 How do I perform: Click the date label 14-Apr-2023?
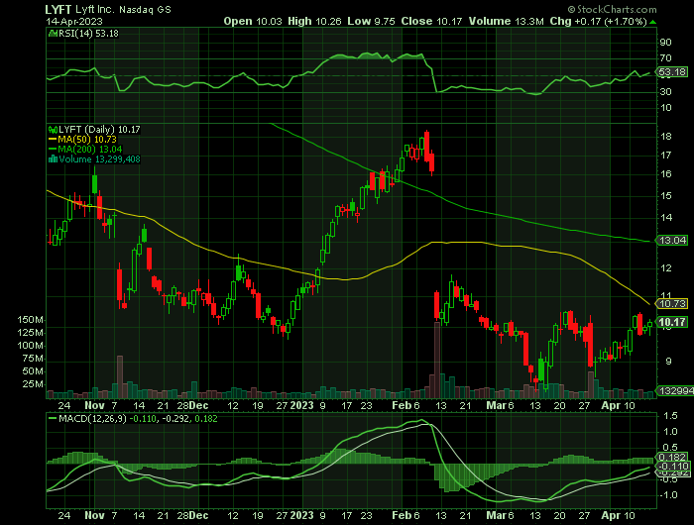(74, 21)
